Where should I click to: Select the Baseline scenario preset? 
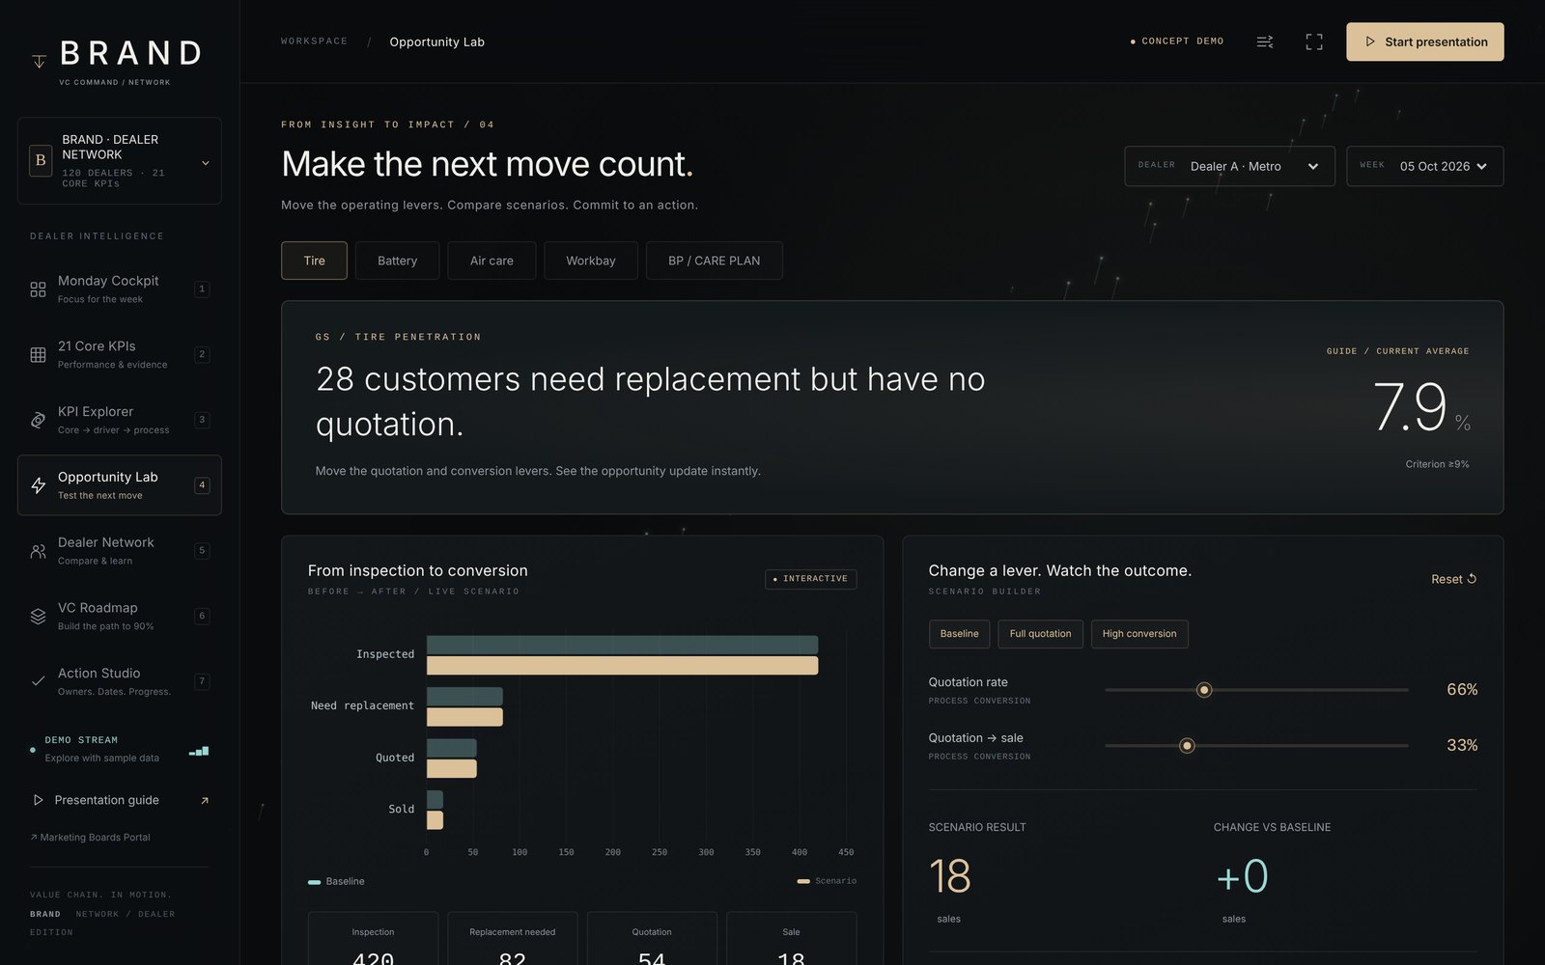[x=959, y=634]
